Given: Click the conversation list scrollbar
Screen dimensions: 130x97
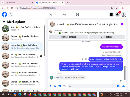Looking at the screenshot, I should tap(45, 41).
